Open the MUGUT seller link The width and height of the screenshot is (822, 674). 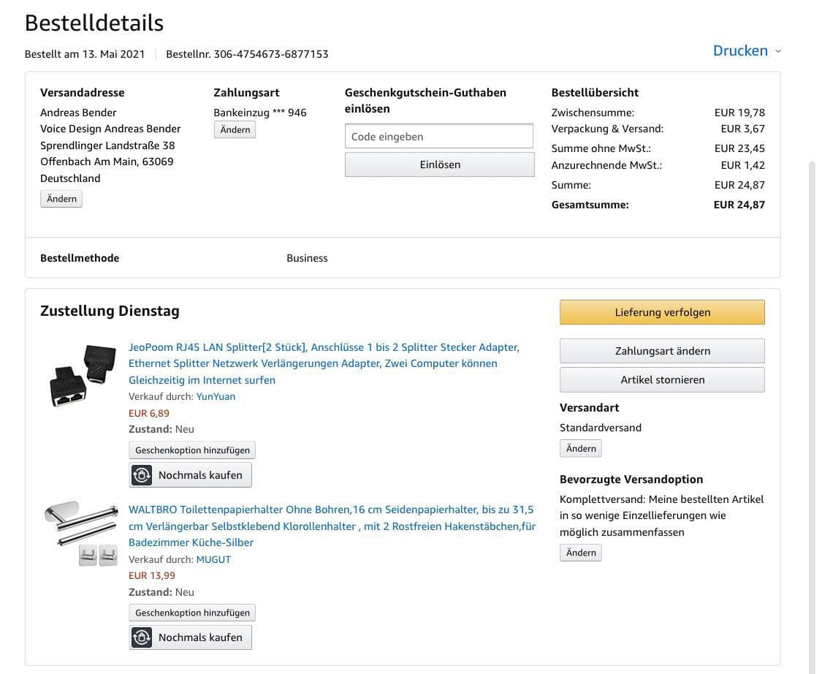tap(213, 559)
